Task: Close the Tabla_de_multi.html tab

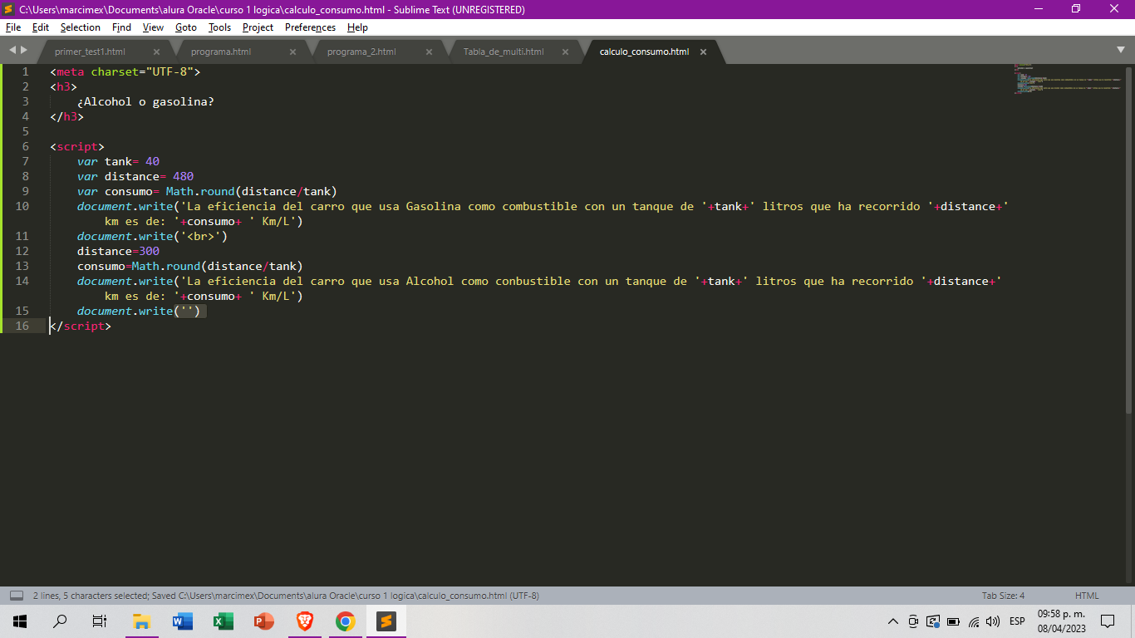Action: (565, 52)
